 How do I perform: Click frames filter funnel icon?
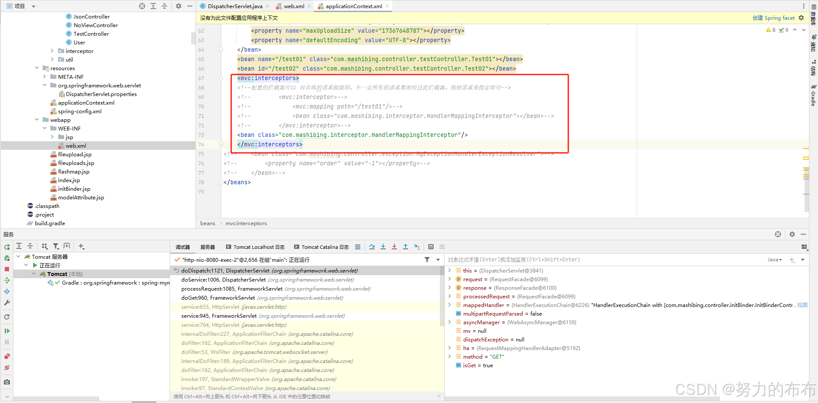tap(427, 260)
